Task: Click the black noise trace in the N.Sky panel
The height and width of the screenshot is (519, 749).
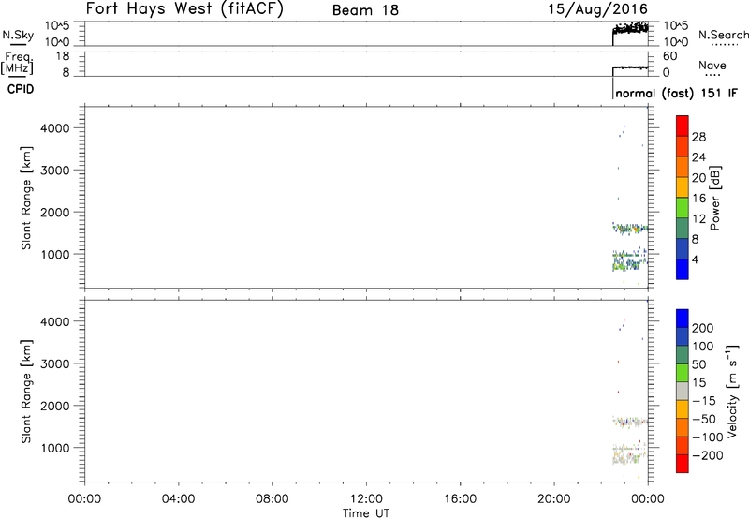Action: [630, 29]
